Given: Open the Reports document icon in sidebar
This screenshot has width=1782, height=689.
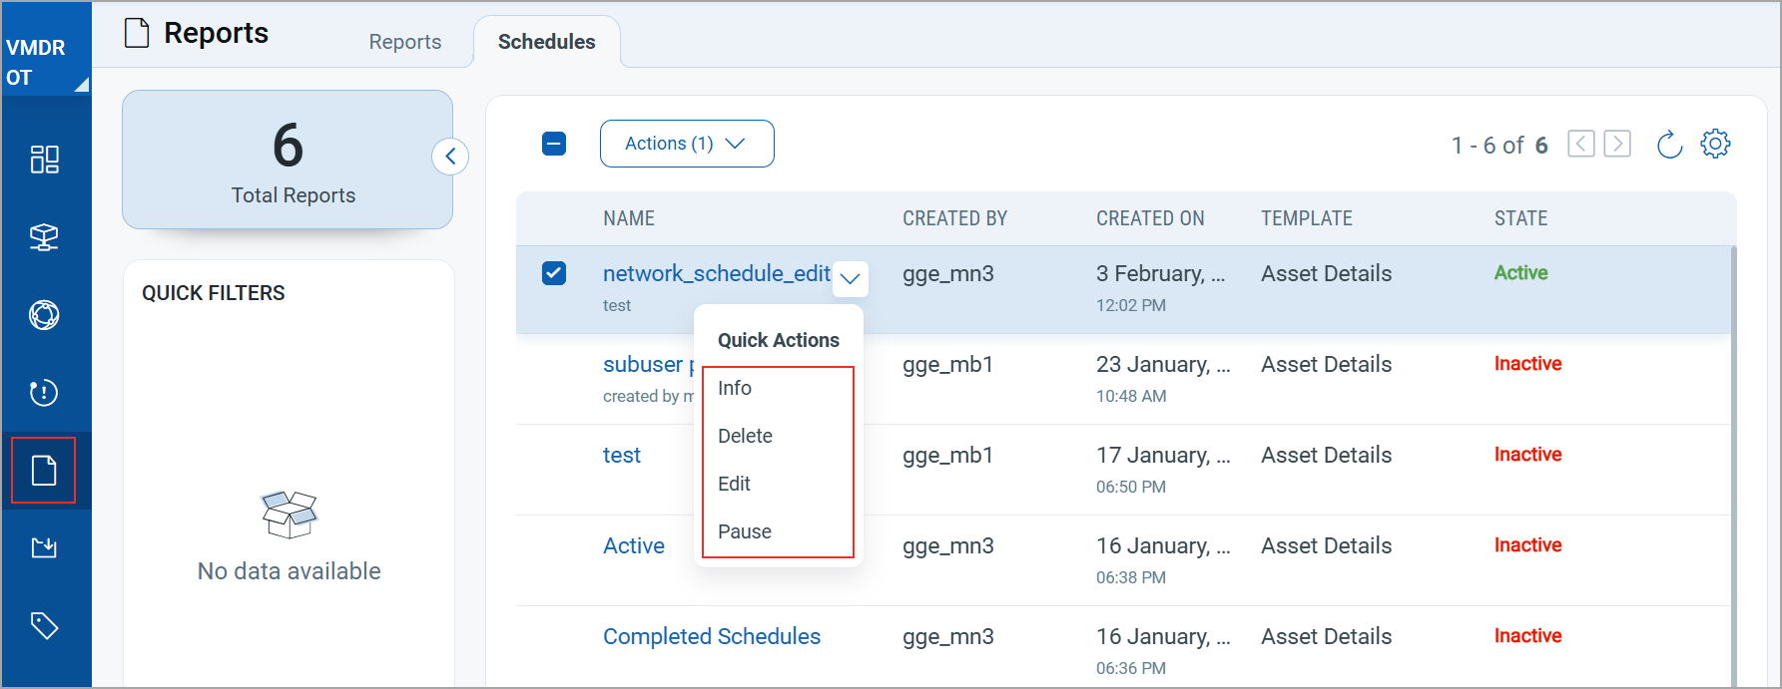Looking at the screenshot, I should pyautogui.click(x=44, y=471).
